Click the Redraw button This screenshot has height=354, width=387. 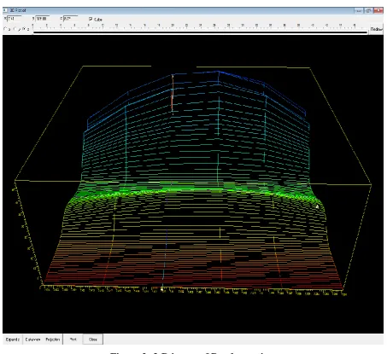[376, 29]
